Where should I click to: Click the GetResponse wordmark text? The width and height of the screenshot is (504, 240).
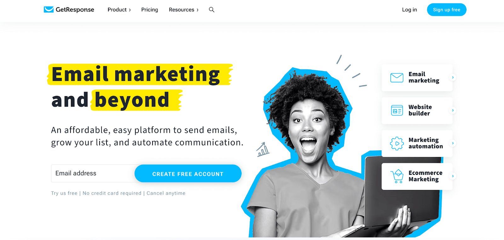click(75, 10)
